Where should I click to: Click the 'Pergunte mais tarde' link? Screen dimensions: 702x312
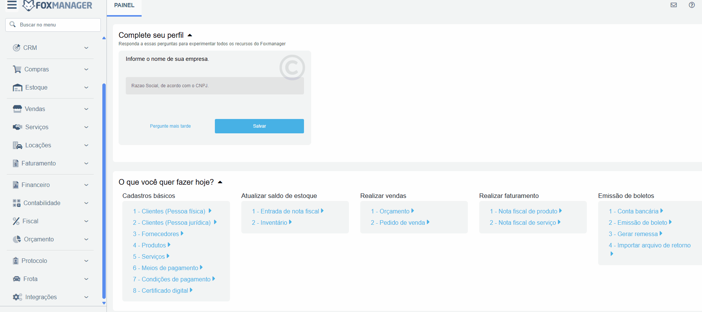(x=170, y=126)
